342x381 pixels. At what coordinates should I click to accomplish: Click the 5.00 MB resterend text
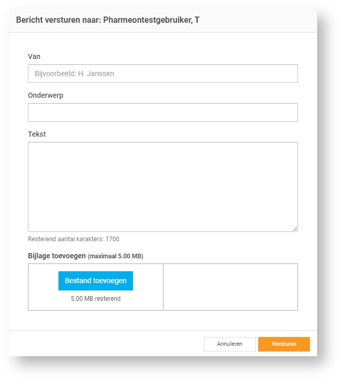point(96,299)
